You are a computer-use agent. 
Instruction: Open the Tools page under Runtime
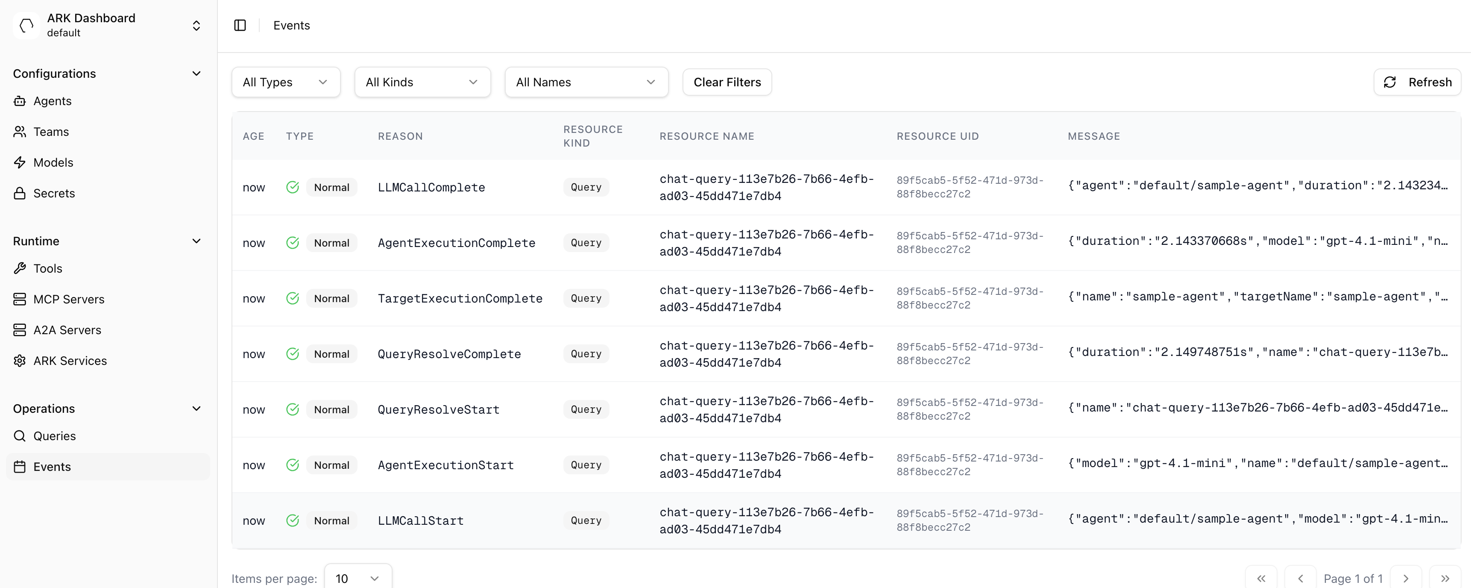(x=47, y=268)
